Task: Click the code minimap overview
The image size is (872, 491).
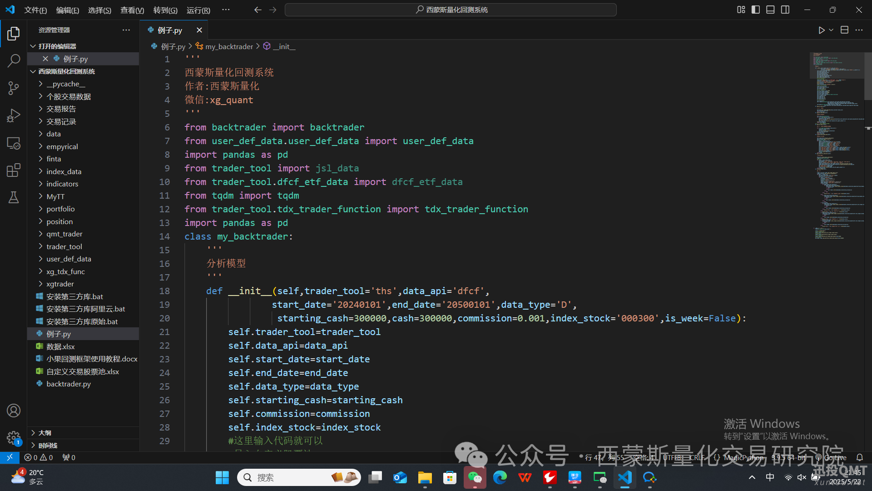Action: (837, 145)
